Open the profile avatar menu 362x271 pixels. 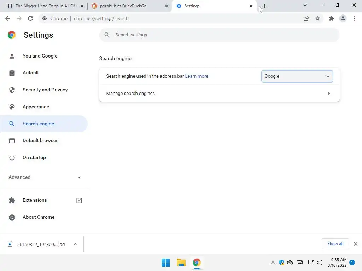click(343, 18)
